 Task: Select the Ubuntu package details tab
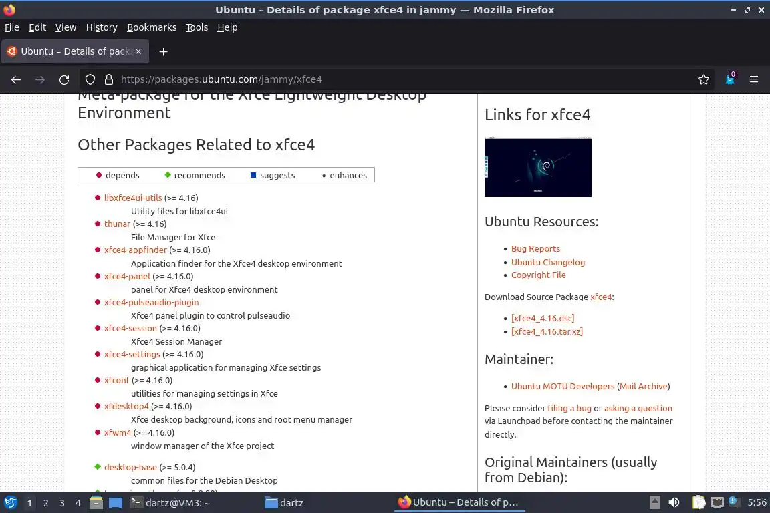point(75,51)
